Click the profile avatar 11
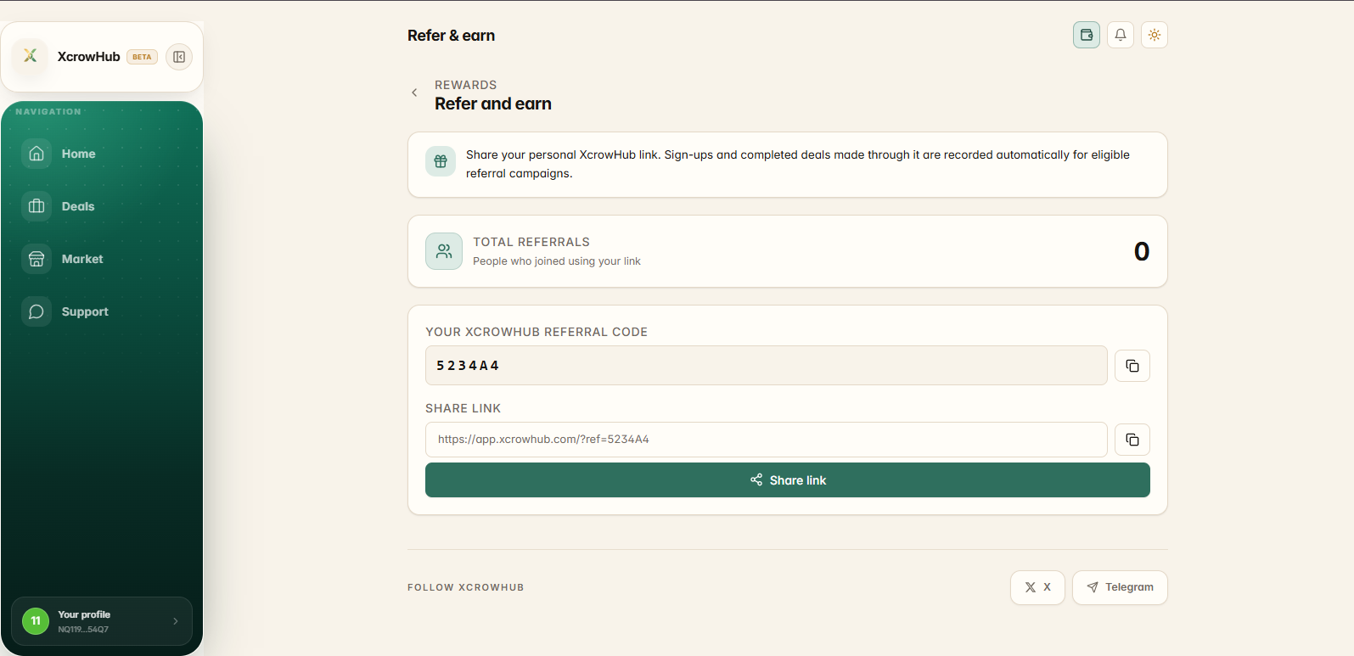The height and width of the screenshot is (656, 1354). (36, 621)
